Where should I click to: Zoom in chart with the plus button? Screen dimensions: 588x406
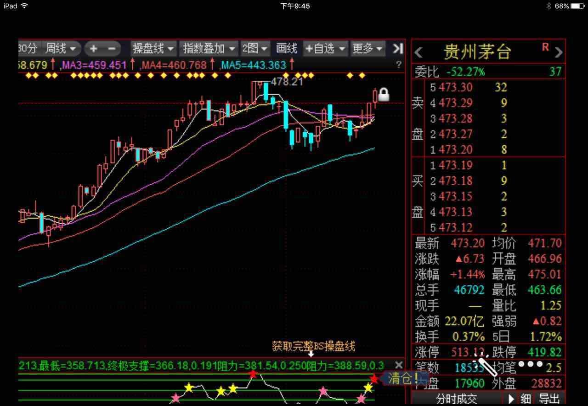pos(94,48)
